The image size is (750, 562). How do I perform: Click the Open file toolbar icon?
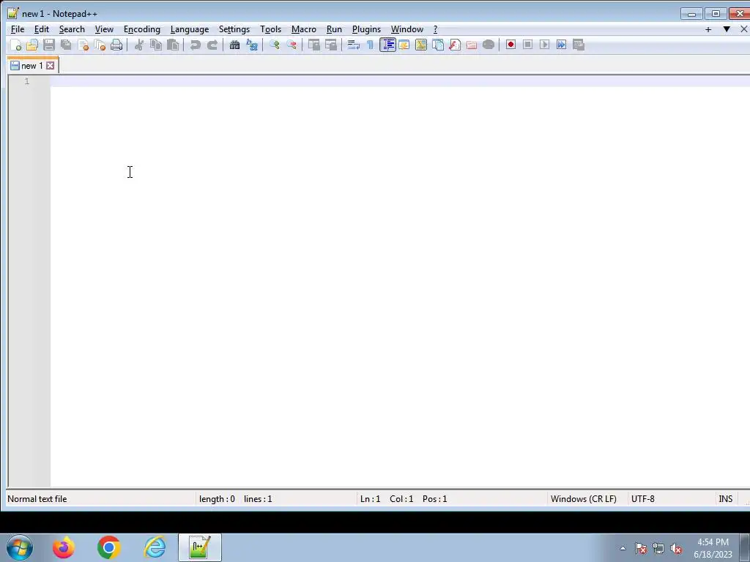[32, 45]
